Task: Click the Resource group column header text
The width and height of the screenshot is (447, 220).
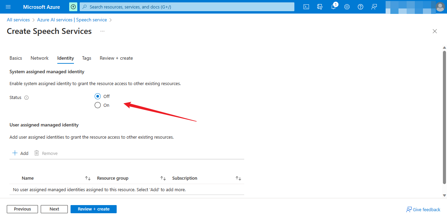Action: coord(113,178)
